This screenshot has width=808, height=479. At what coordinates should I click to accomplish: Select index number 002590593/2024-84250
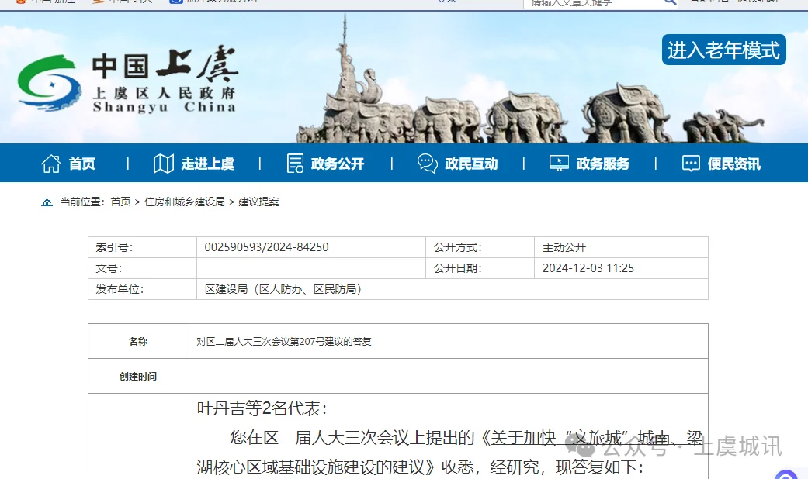[x=266, y=247]
